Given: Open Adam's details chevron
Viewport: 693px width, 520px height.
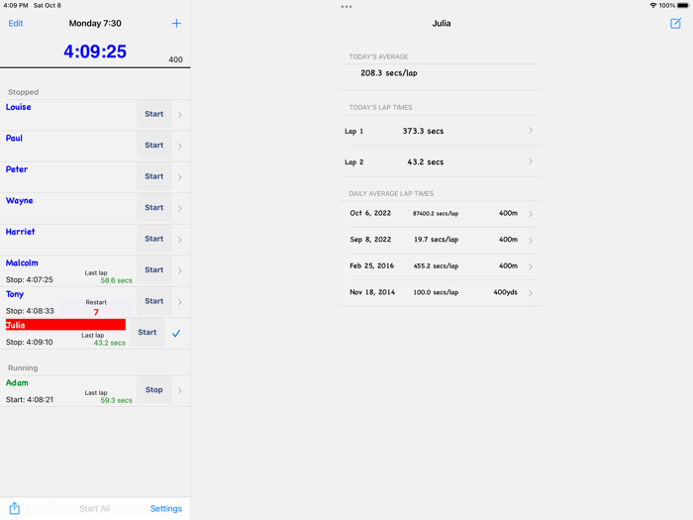Looking at the screenshot, I should (x=180, y=391).
